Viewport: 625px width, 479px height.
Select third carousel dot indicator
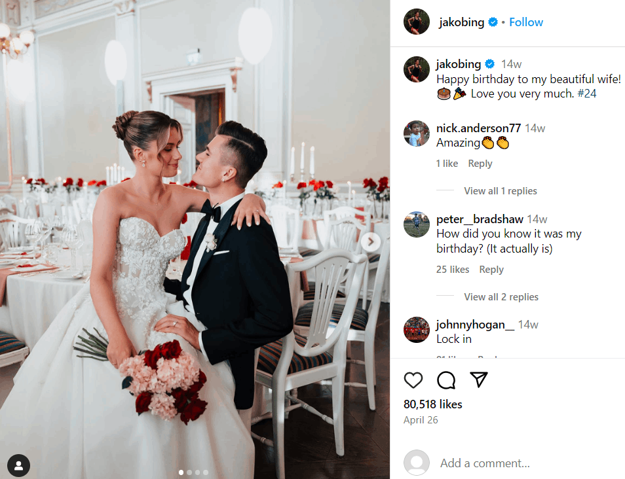197,472
